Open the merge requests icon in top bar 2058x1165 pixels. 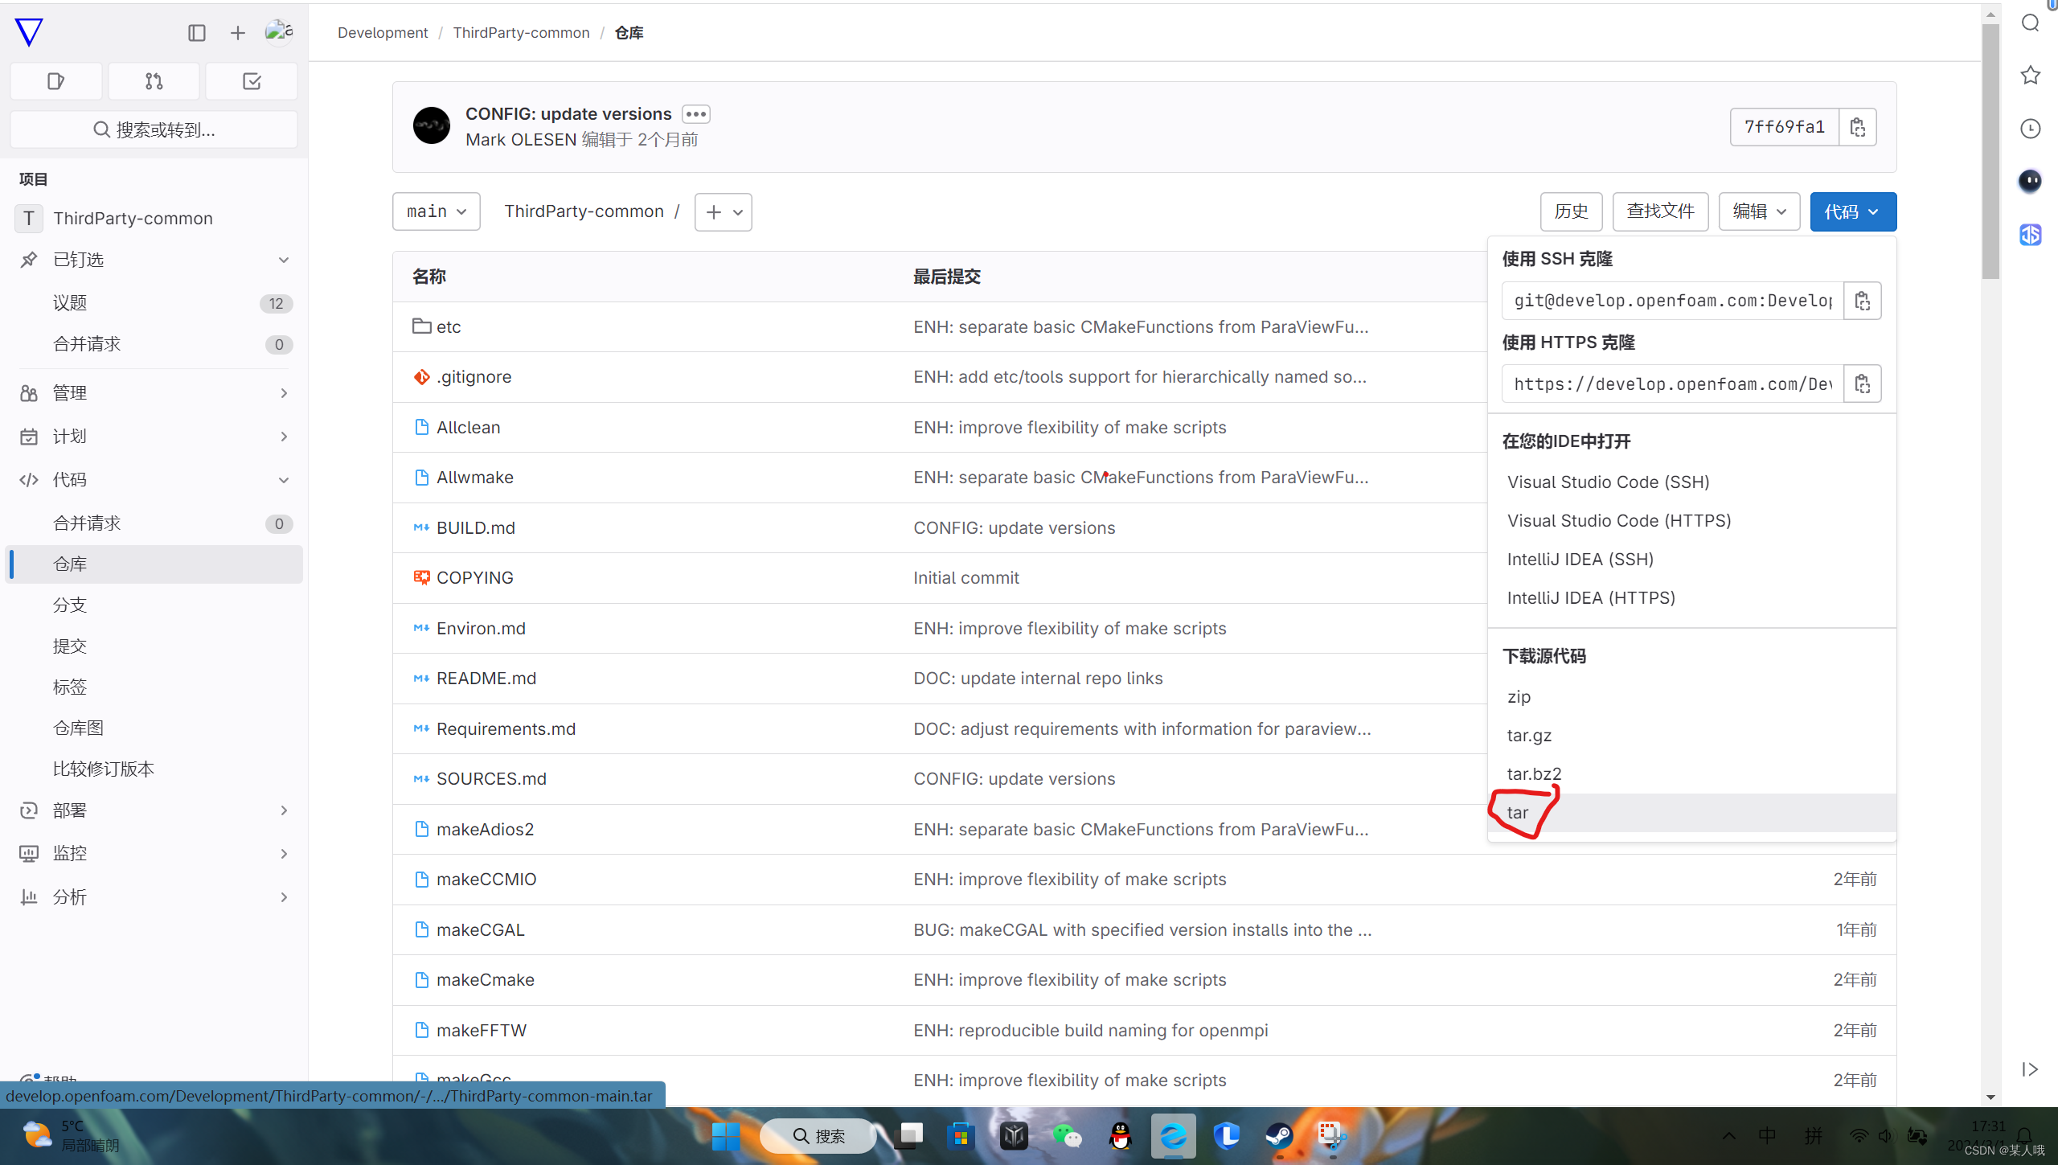click(x=153, y=80)
